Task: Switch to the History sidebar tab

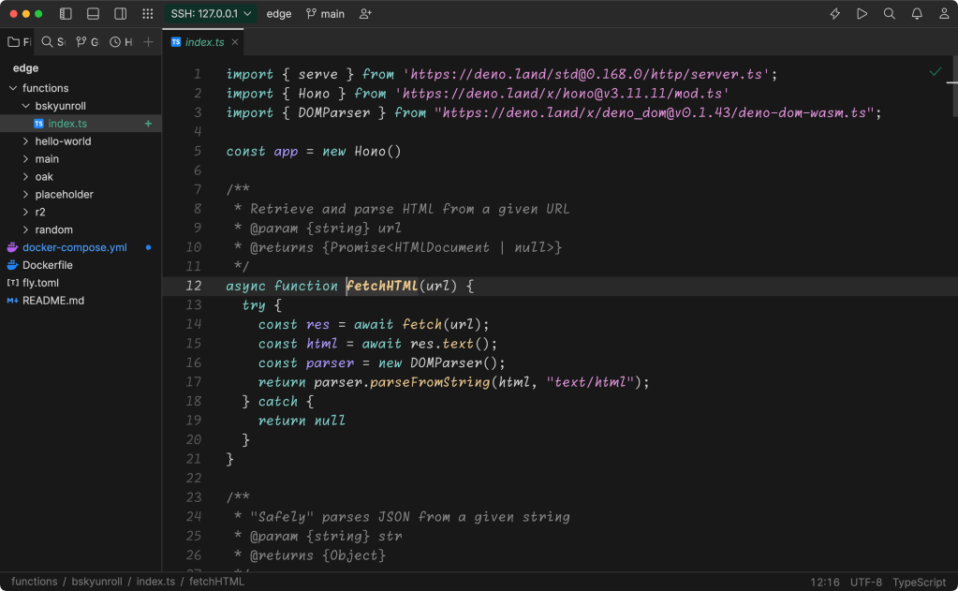Action: click(121, 42)
